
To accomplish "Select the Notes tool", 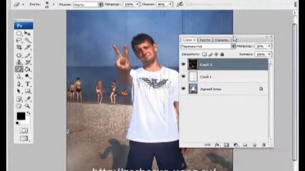I will (19, 99).
